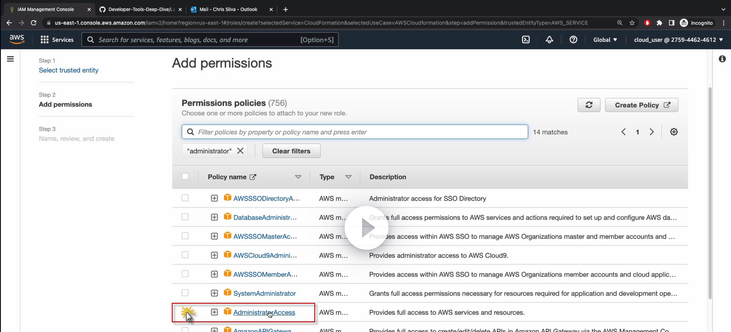Open the side navigation hamburger menu

pyautogui.click(x=11, y=59)
